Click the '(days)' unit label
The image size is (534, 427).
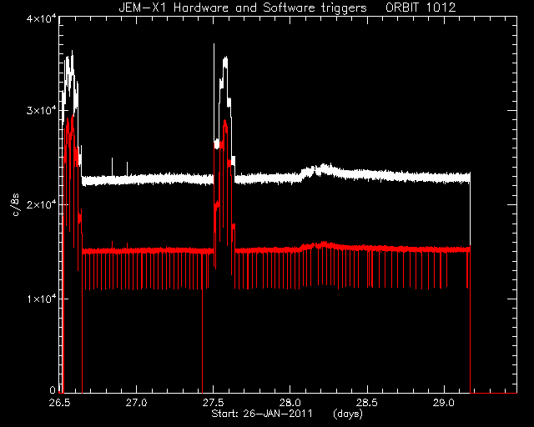point(348,414)
